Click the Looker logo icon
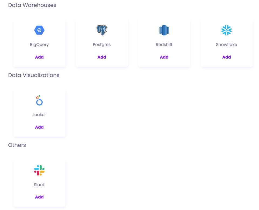Screen dimensions: 259x210 (x=39, y=100)
